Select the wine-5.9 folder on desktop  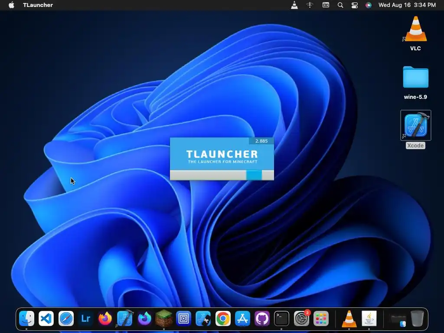pyautogui.click(x=415, y=77)
